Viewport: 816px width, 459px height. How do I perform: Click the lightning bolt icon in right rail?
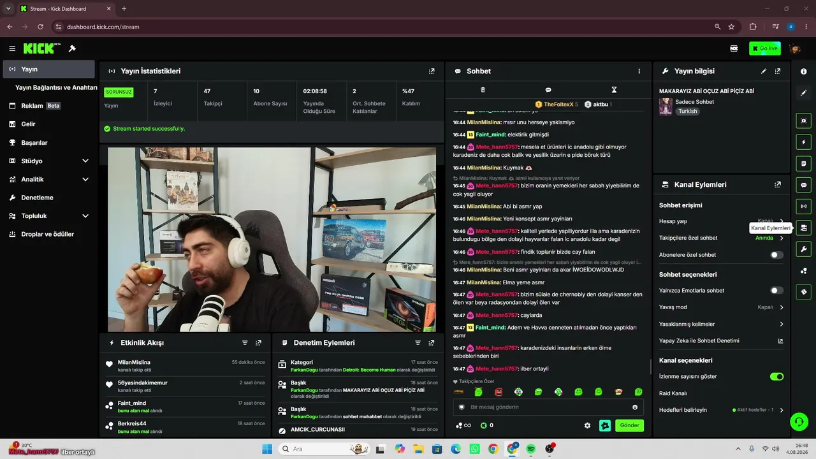803,142
